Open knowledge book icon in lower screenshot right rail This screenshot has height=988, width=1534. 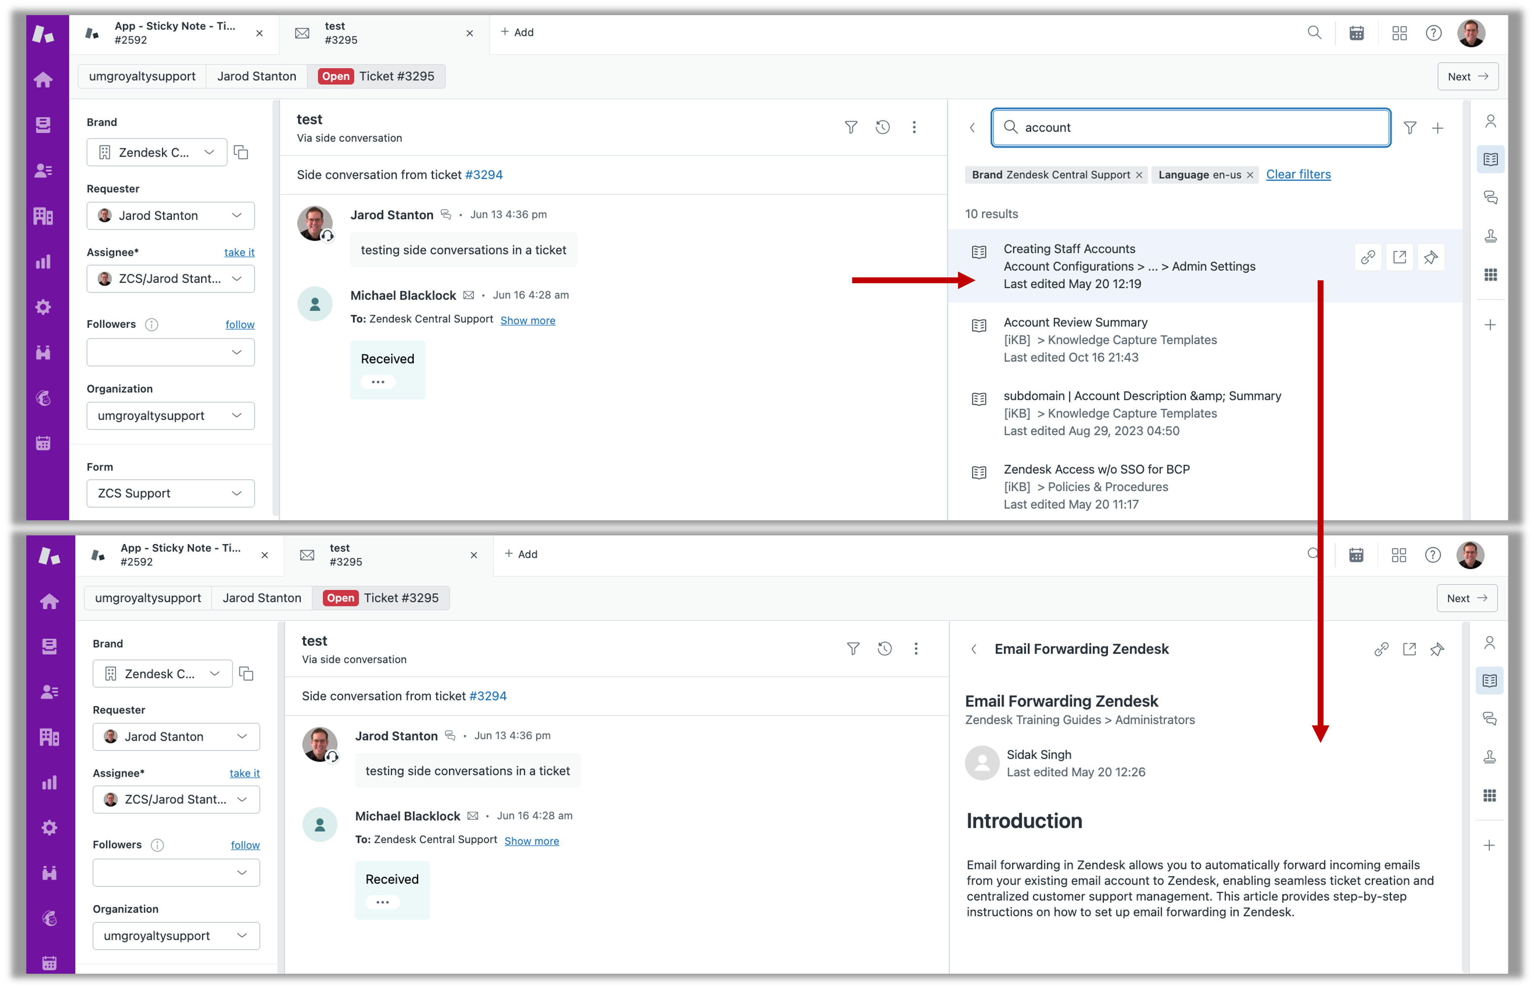[x=1490, y=681]
